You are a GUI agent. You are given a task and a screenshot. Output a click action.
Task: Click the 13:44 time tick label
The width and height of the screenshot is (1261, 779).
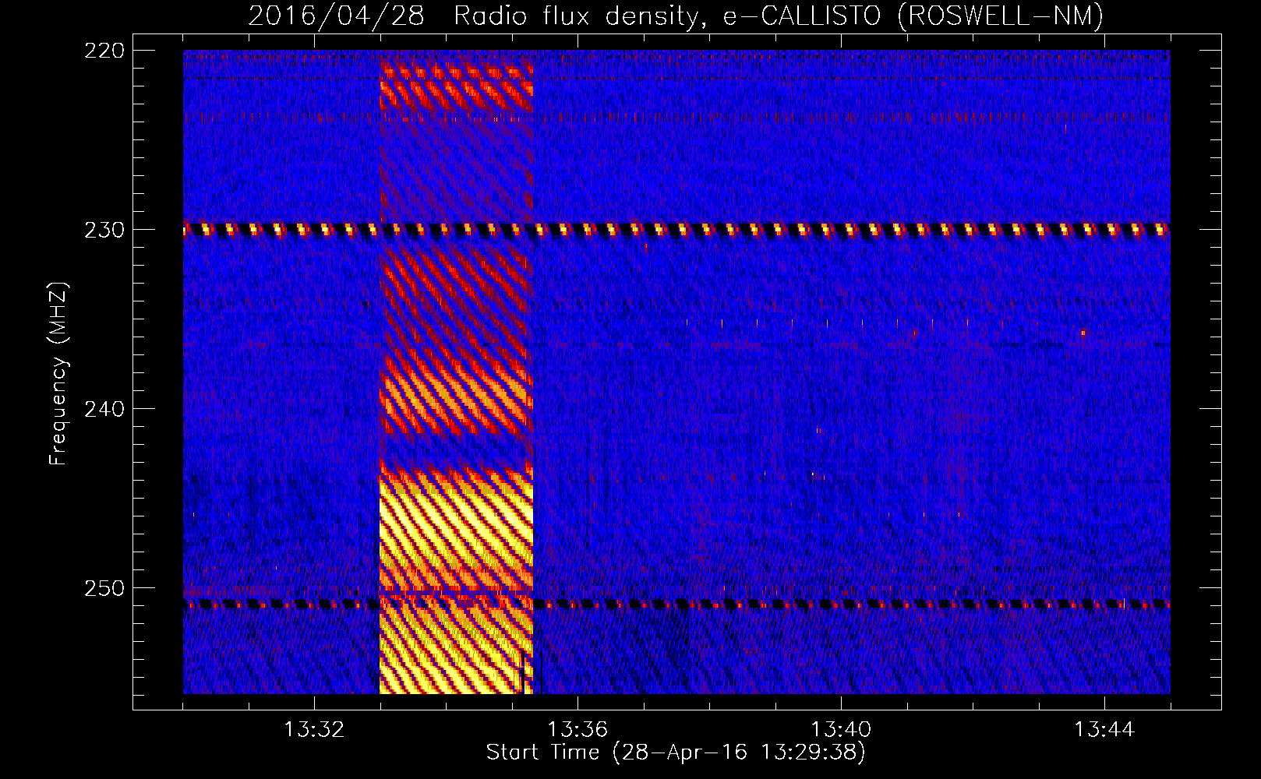[x=1104, y=730]
